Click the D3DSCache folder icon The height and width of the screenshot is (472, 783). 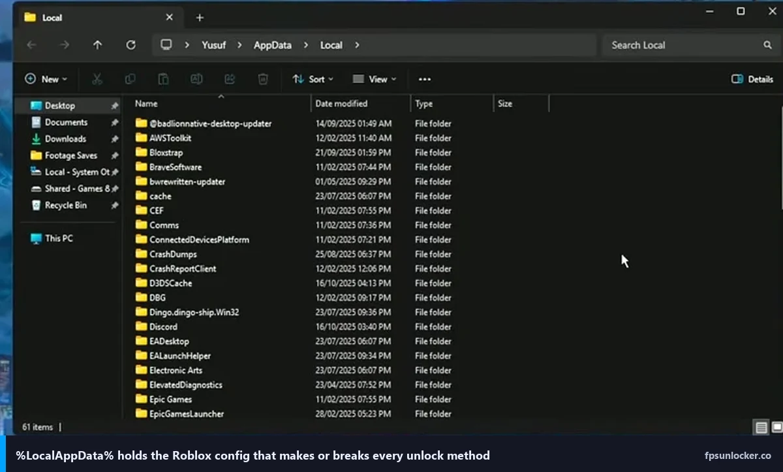(141, 283)
